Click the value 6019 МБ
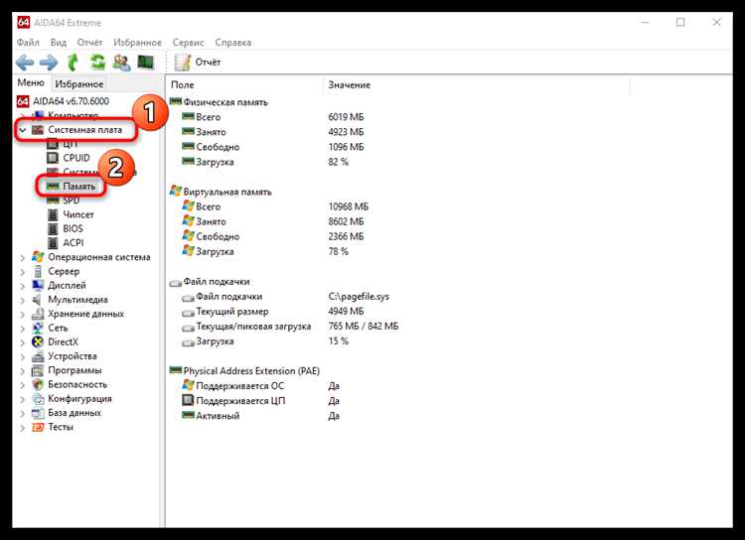The image size is (745, 540). pos(346,117)
